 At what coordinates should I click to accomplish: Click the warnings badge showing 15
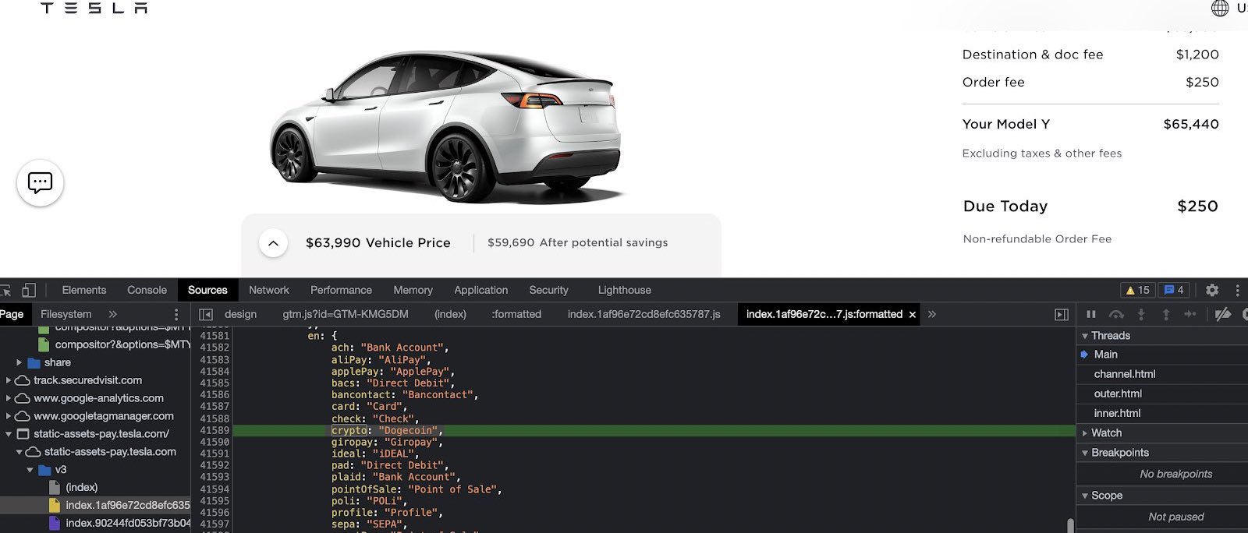[x=1137, y=290]
